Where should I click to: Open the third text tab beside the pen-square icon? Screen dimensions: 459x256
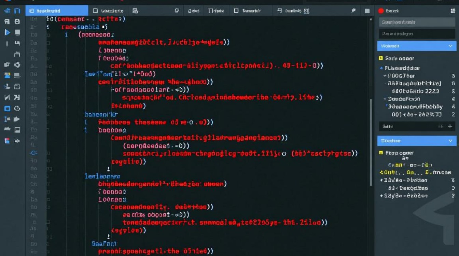click(194, 11)
